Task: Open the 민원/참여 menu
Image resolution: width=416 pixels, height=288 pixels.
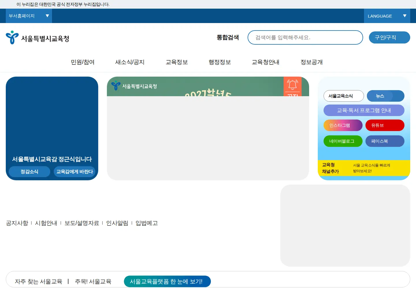Action: coord(83,62)
